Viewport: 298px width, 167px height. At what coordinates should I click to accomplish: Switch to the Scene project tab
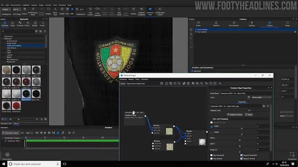click(x=198, y=24)
